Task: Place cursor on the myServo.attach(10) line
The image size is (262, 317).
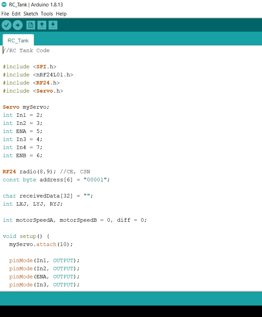Action: [x=41, y=244]
